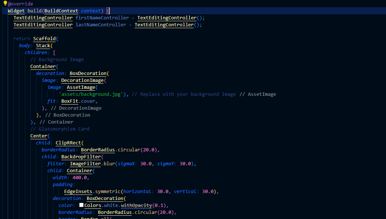
Task: Click the 'assets/background.jpg' string
Action: (x=91, y=94)
